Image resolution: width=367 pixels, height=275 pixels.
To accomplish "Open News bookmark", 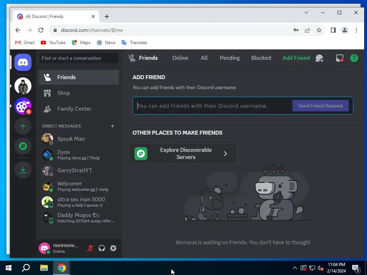I will (106, 43).
